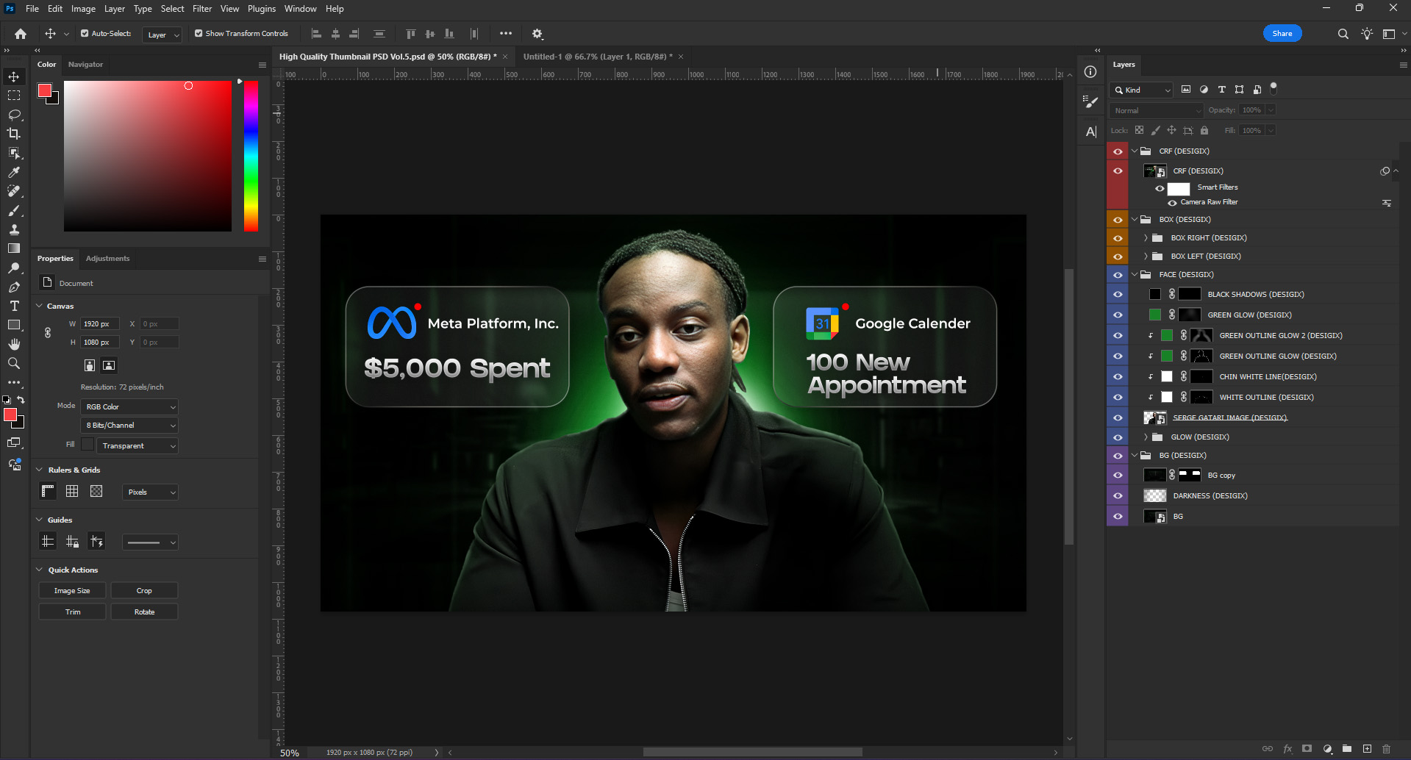Select the Zoom tool in toolbar
1411x760 pixels.
14,363
